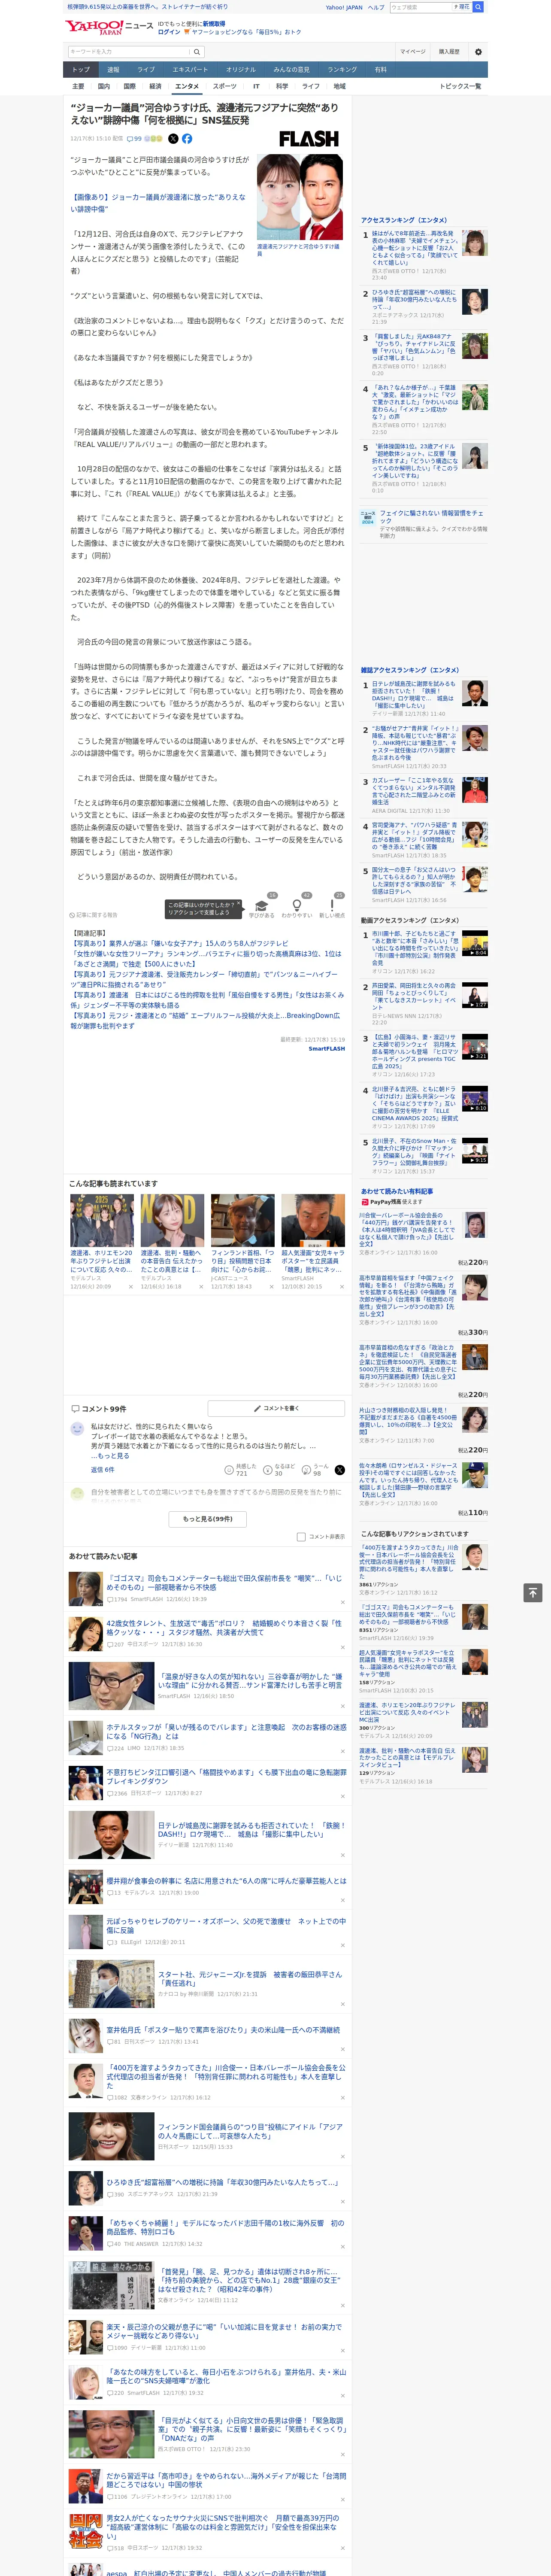Click the ログイン link in the header
The image size is (551, 2576).
pyautogui.click(x=169, y=32)
